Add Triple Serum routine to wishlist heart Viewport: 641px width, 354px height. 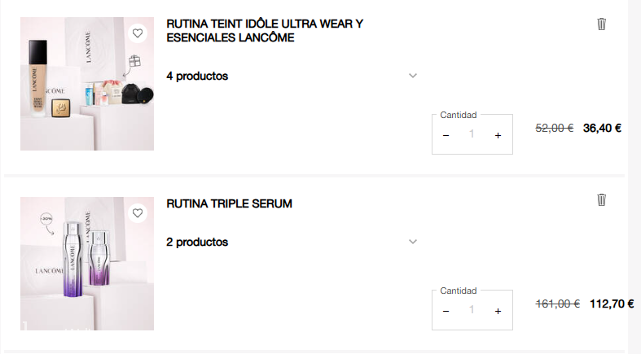tap(138, 213)
